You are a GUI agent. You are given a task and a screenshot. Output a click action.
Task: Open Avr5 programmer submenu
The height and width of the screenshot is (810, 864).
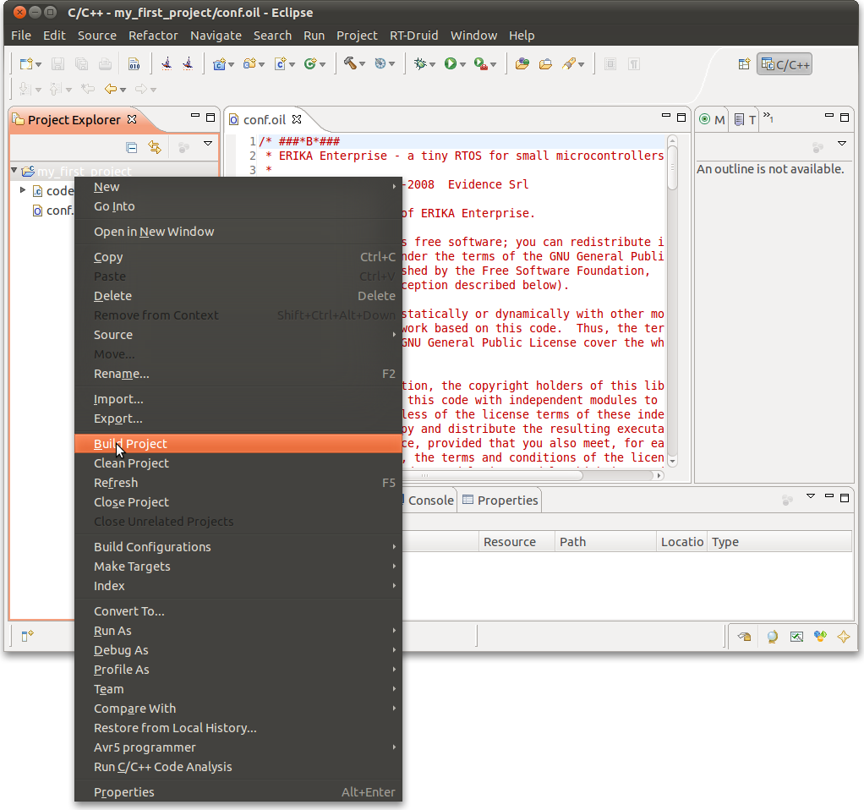coord(238,747)
